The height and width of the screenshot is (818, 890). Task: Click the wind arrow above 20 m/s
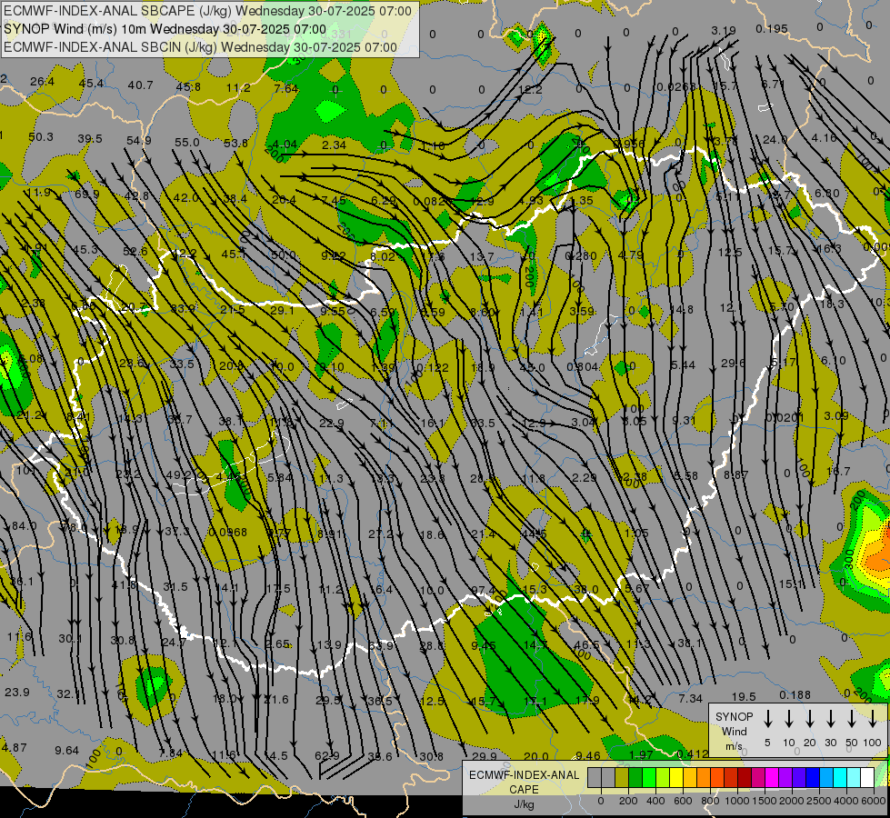click(810, 719)
